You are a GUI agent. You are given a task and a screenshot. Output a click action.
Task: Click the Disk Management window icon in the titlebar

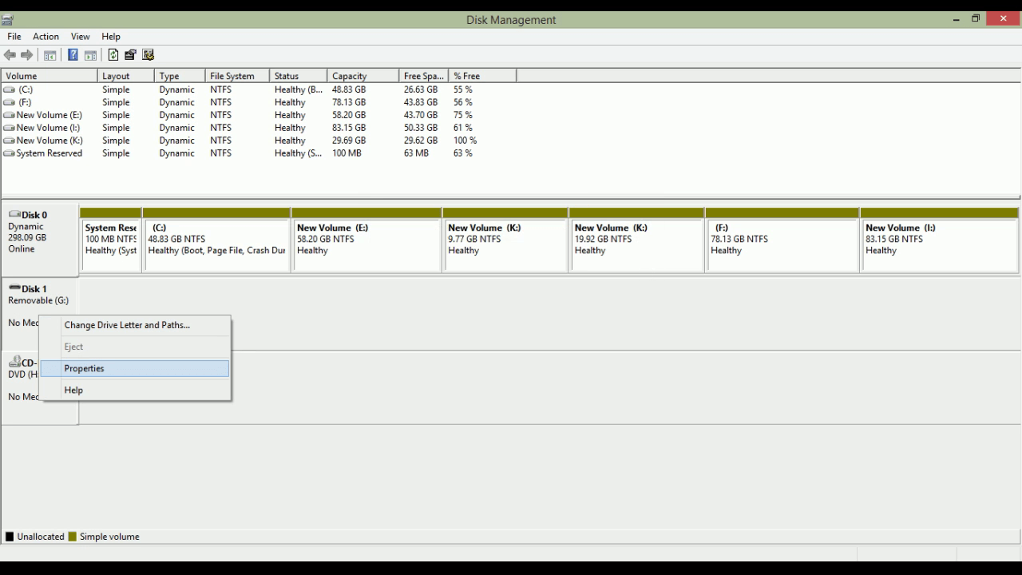(8, 19)
